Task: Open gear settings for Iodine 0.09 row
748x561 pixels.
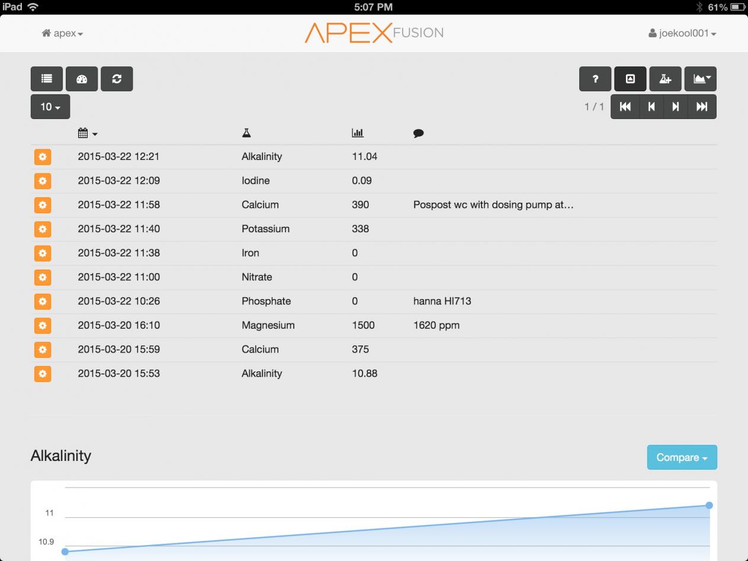Action: coord(43,181)
